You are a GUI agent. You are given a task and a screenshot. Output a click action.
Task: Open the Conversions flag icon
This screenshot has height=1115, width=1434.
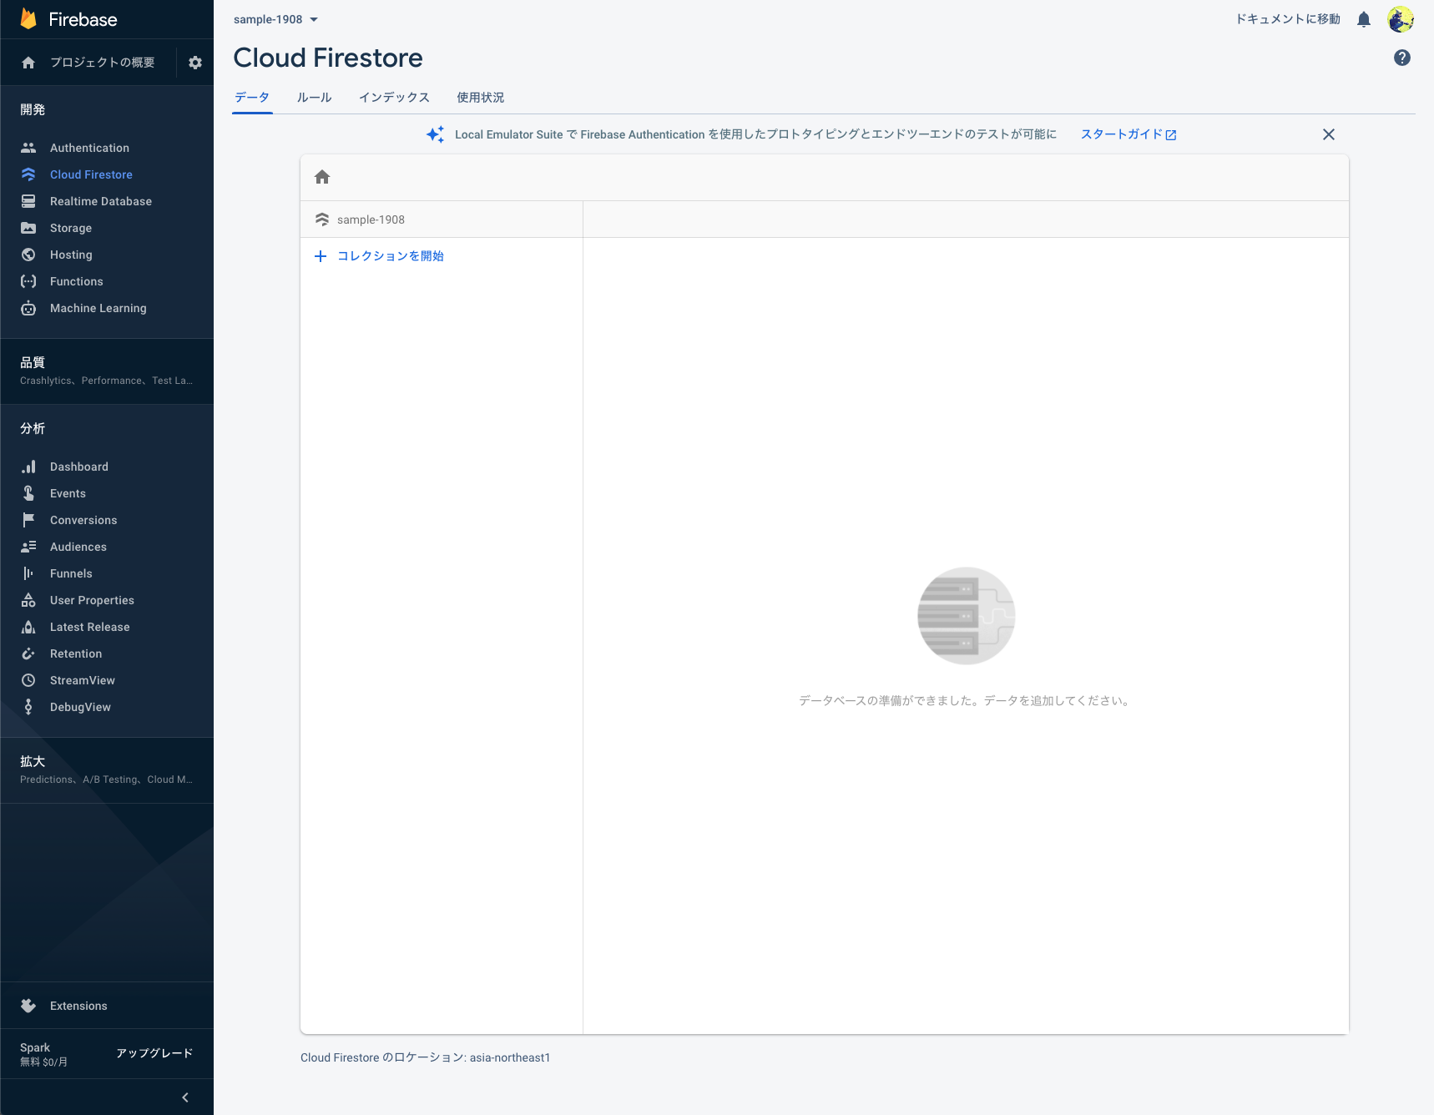pos(28,520)
